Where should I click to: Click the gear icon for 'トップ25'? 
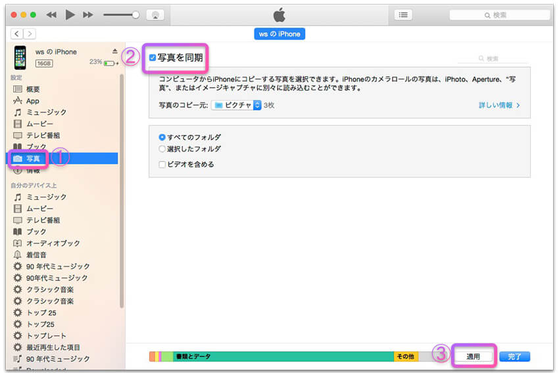[18, 324]
